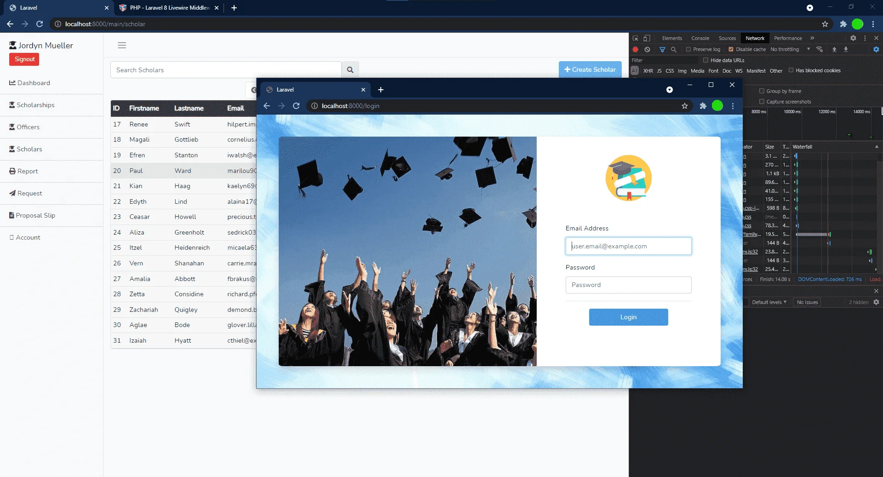883x477 pixels.
Task: Select the All request type filter
Action: click(x=635, y=71)
